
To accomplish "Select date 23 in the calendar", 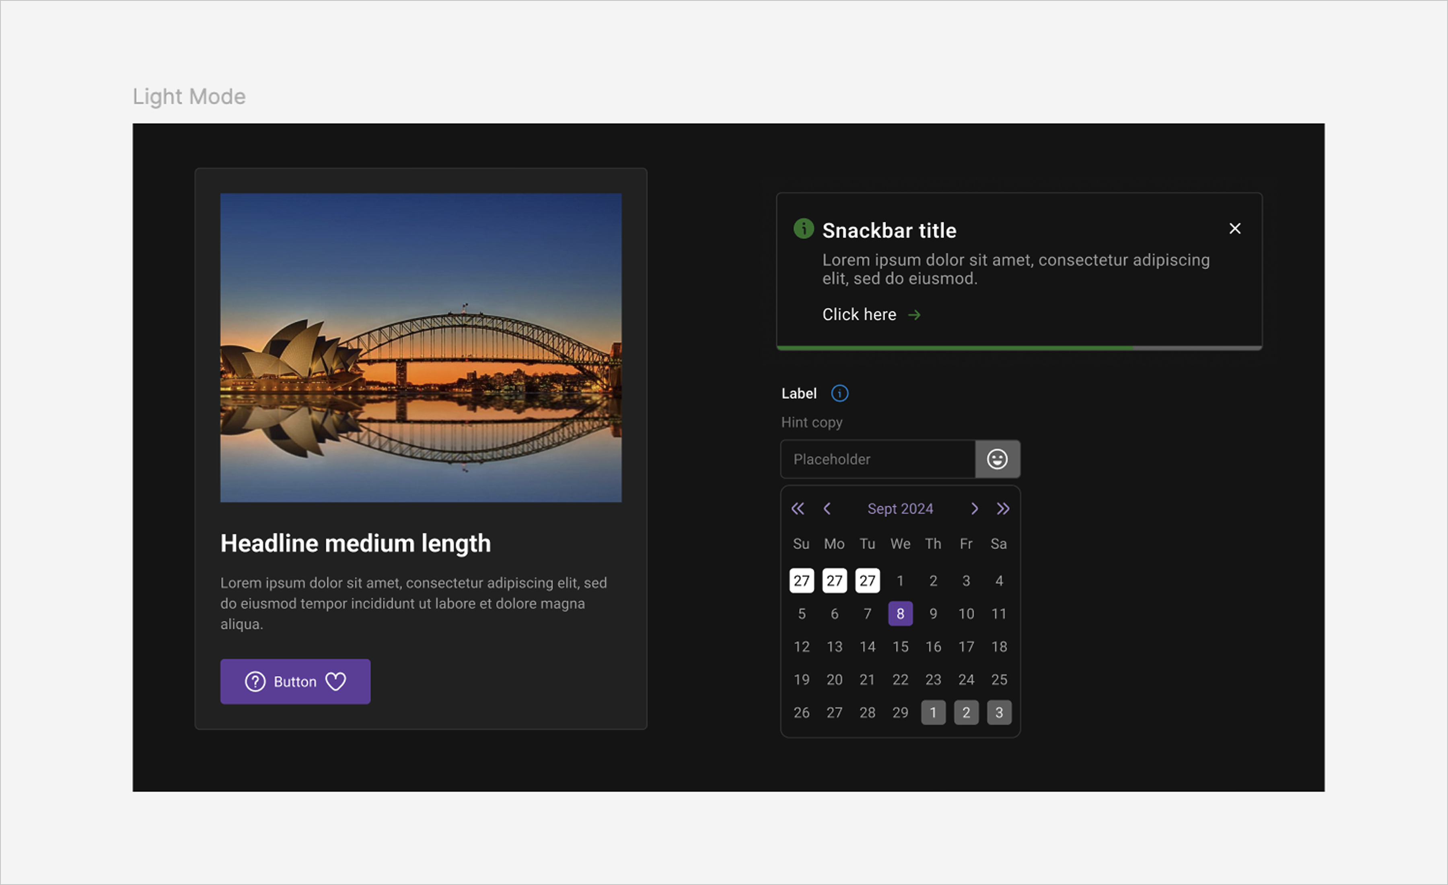I will [933, 679].
